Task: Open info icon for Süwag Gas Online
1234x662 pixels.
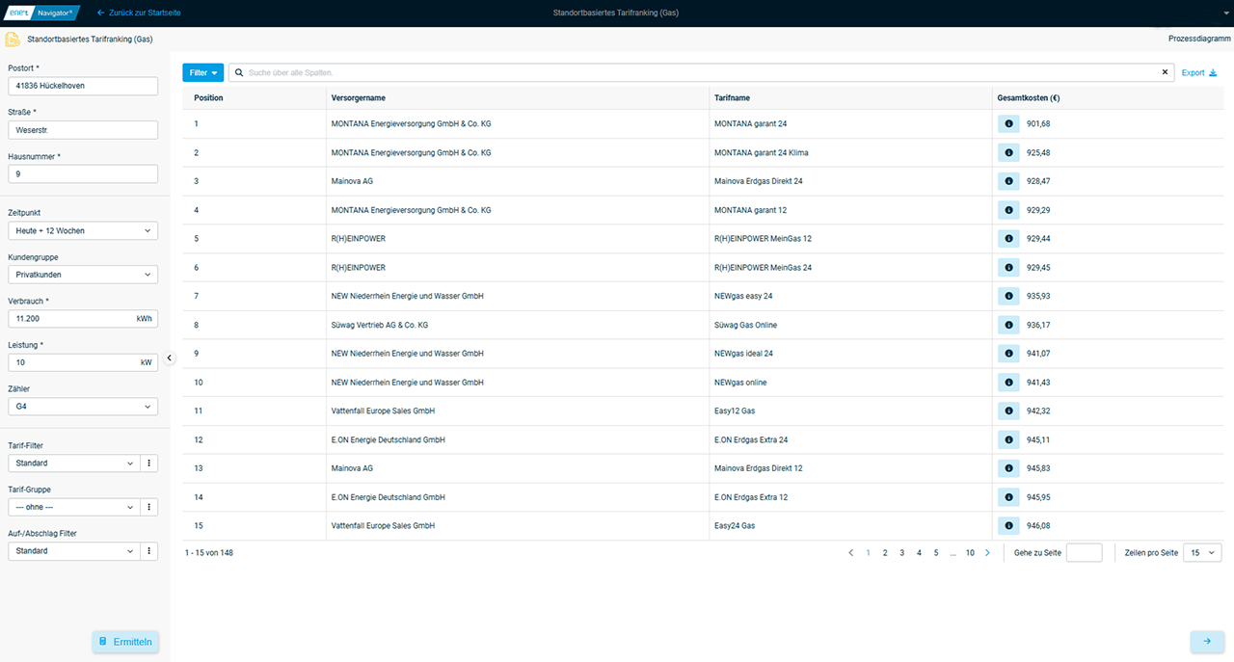Action: point(1007,325)
